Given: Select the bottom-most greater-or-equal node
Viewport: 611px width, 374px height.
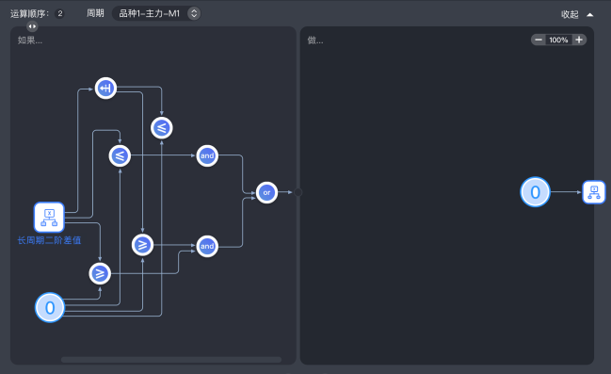Looking at the screenshot, I should 100,273.
